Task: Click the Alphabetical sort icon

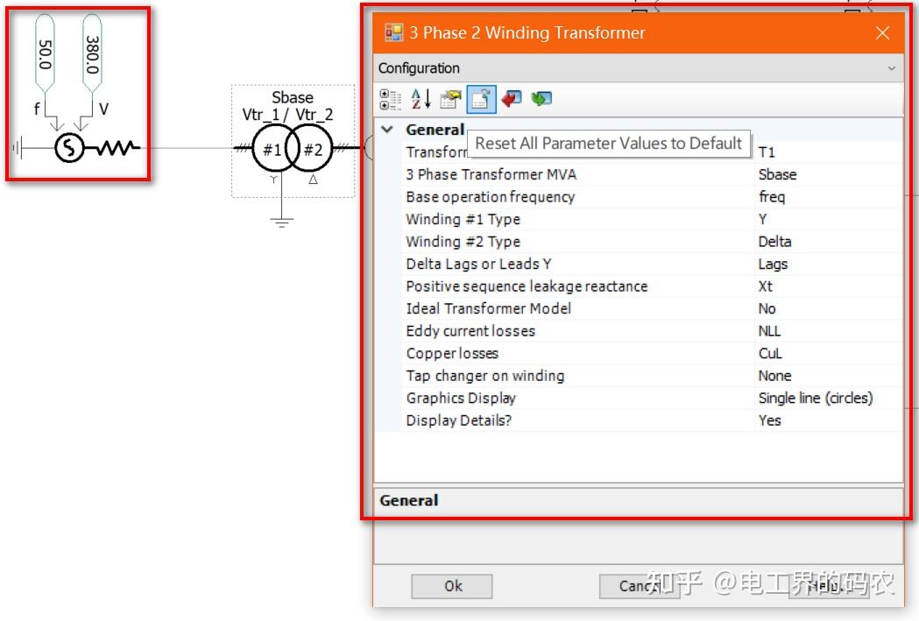Action: click(421, 98)
